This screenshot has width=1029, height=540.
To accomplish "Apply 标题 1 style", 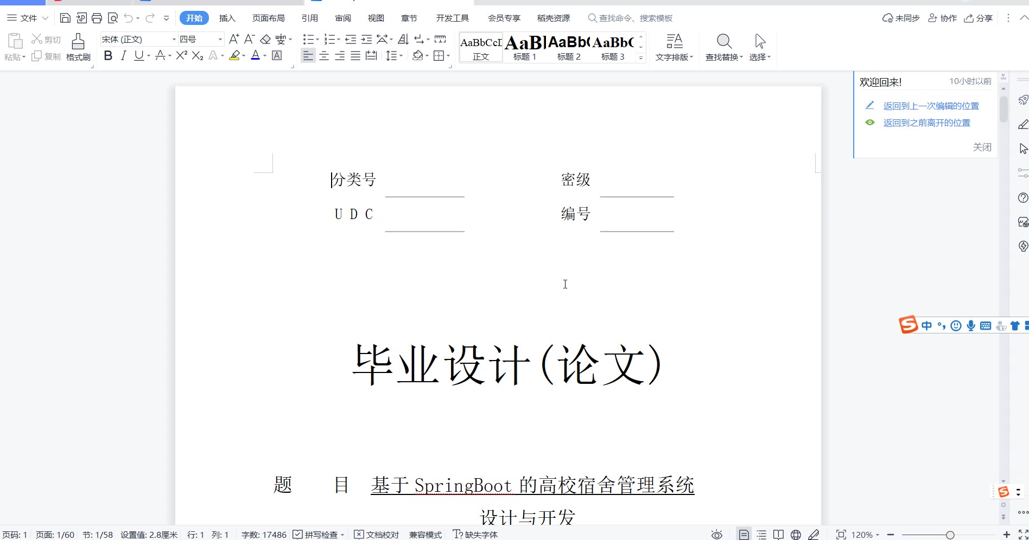I will pos(525,48).
